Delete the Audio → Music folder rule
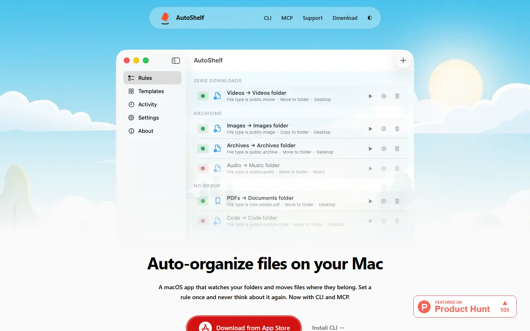 (x=397, y=168)
